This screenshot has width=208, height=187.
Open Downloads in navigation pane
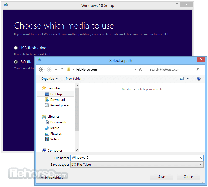click(58, 100)
